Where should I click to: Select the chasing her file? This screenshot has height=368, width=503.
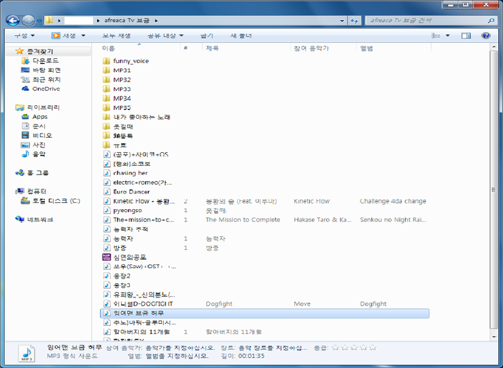(x=126, y=173)
